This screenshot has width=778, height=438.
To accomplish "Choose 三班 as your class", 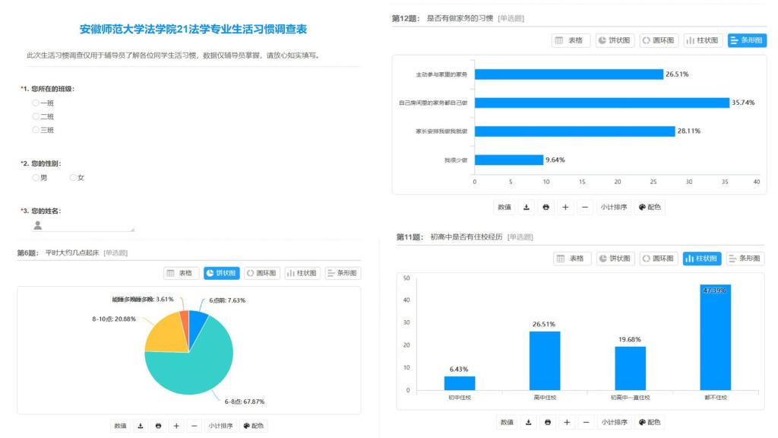I will pos(36,130).
